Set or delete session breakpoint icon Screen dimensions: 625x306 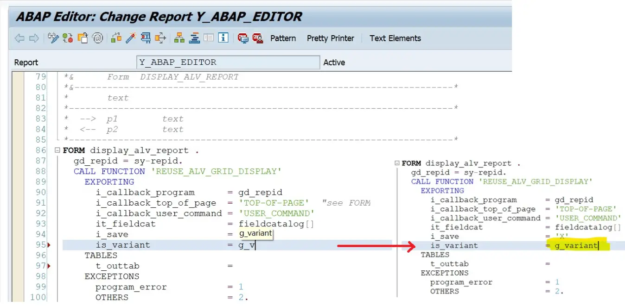[x=243, y=38]
